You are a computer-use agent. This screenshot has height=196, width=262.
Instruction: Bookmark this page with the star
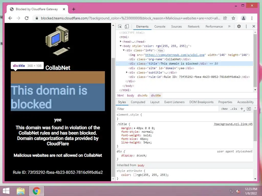(233, 18)
